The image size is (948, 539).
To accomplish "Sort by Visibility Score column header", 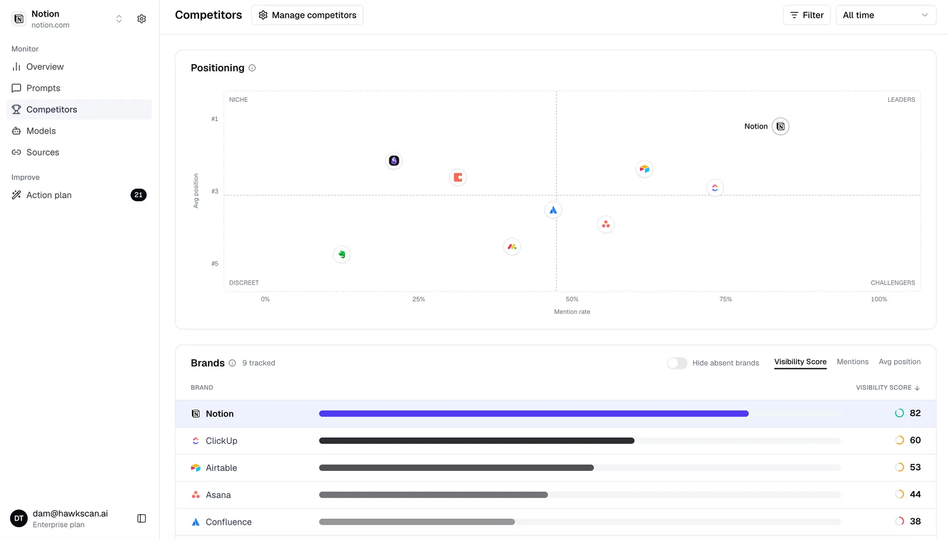I will [x=888, y=388].
